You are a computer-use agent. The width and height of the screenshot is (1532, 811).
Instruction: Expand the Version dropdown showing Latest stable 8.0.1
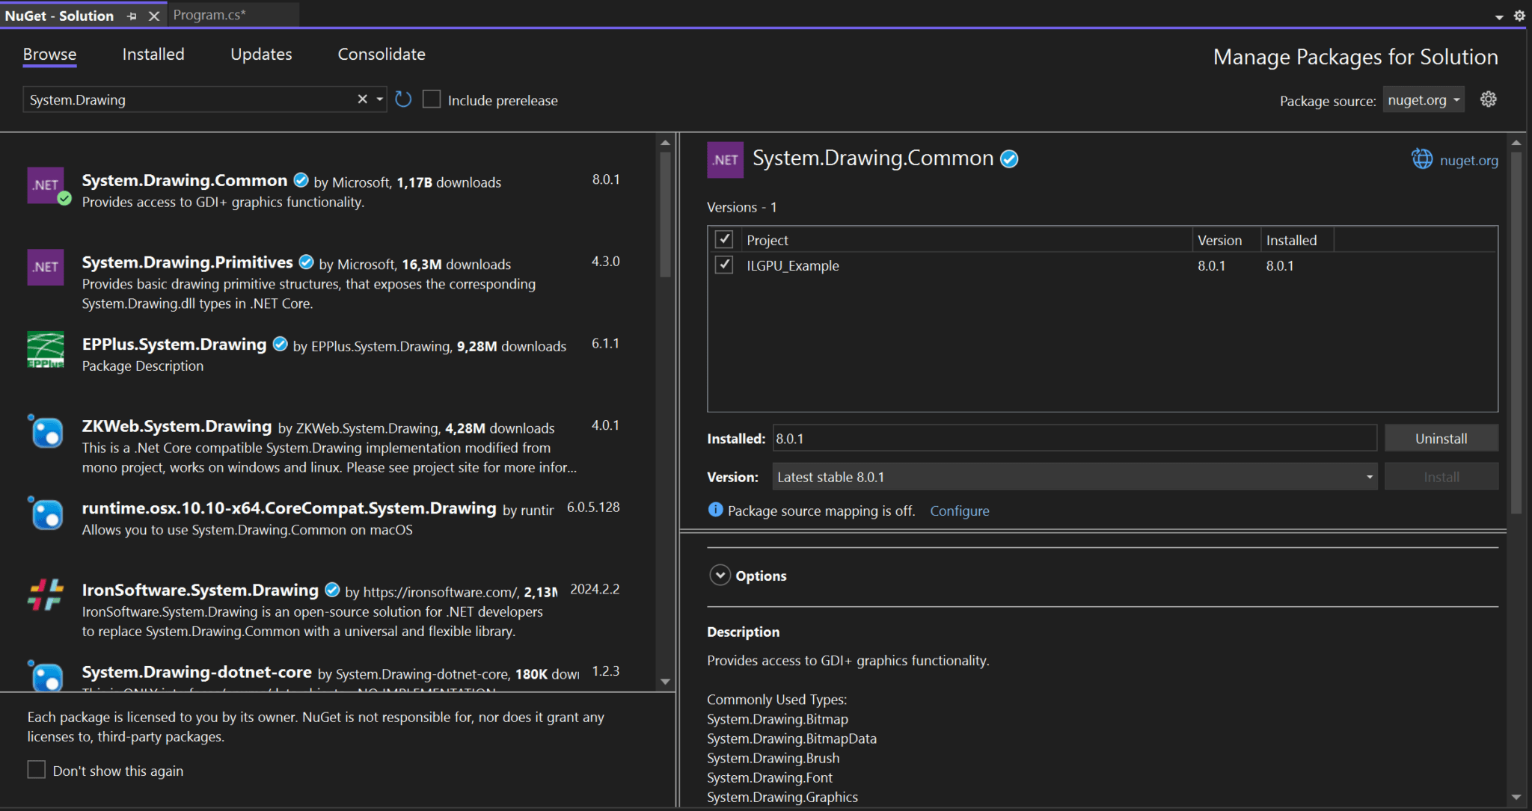[1369, 476]
